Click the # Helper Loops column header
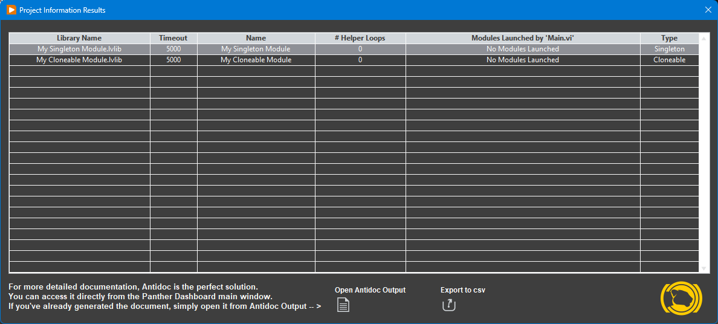Image resolution: width=718 pixels, height=324 pixels. [x=360, y=38]
